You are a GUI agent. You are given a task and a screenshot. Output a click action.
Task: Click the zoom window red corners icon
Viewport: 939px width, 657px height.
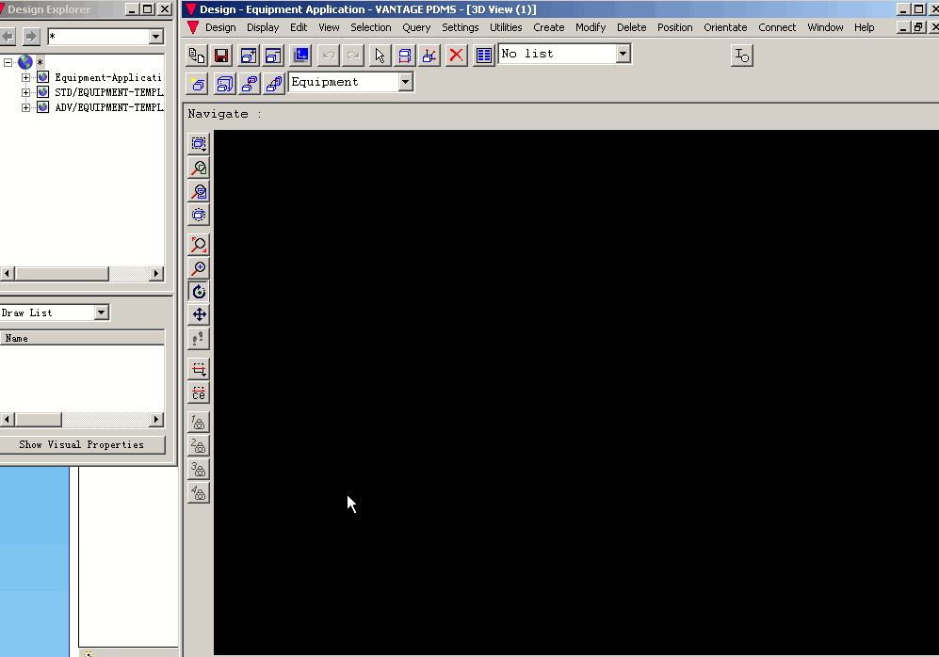click(x=199, y=244)
